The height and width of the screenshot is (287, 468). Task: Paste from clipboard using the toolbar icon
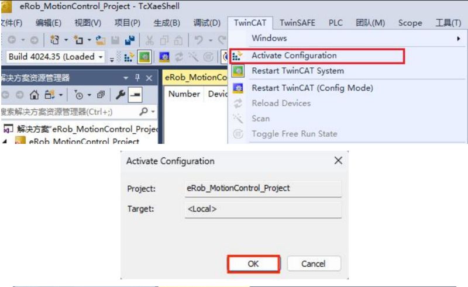[178, 40]
